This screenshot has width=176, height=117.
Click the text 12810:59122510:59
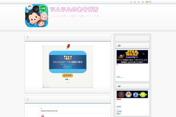click(x=49, y=111)
